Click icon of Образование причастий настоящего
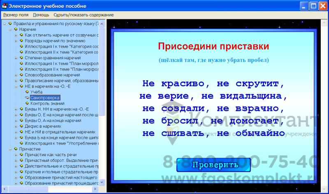329x194 pixels. pos(21,177)
